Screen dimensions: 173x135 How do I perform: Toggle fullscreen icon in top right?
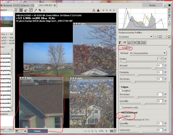(169, 5)
